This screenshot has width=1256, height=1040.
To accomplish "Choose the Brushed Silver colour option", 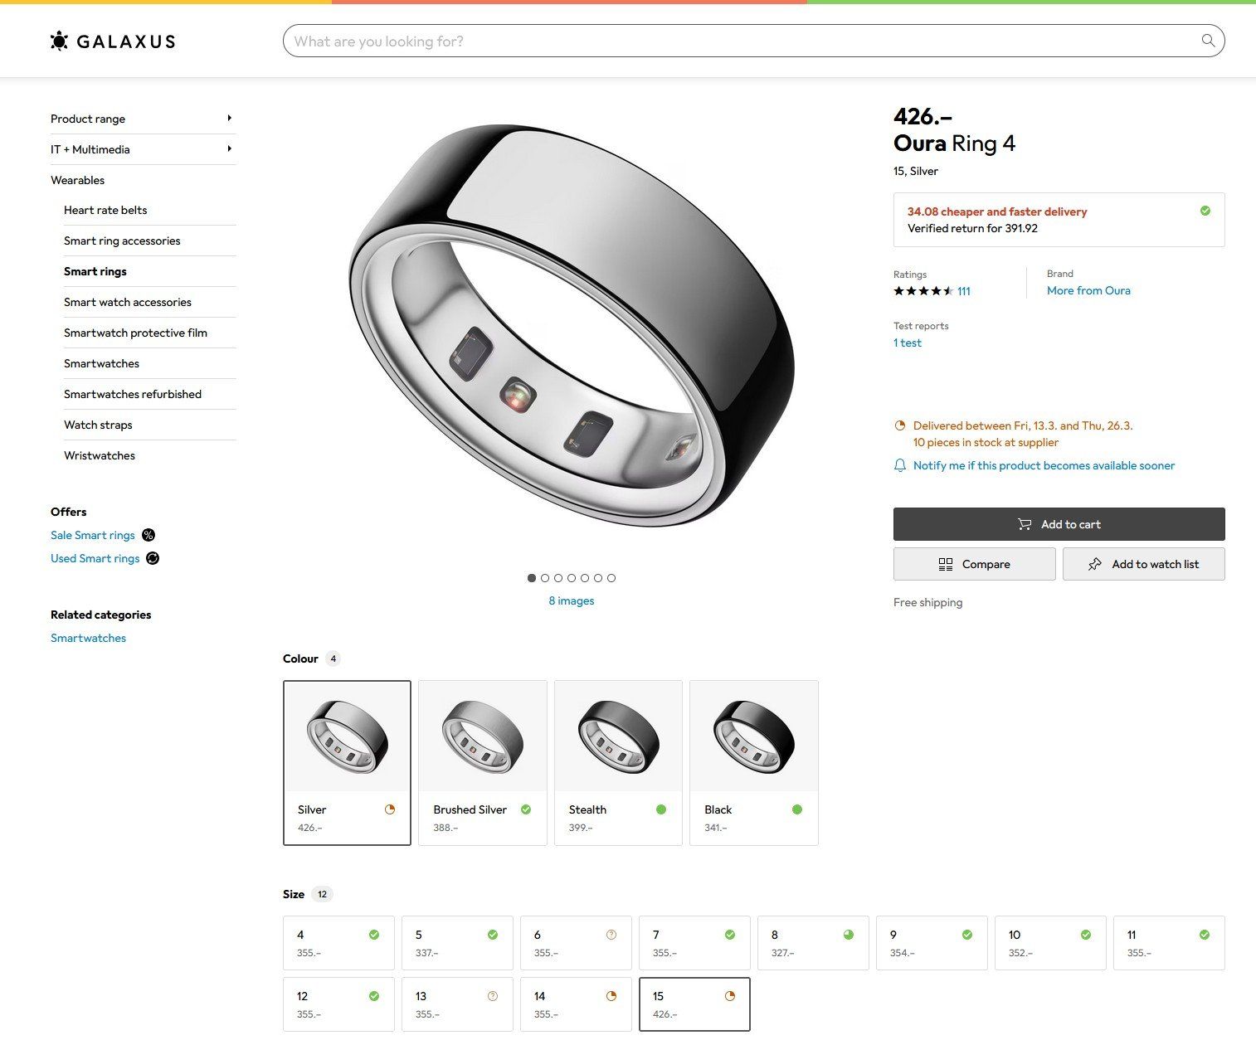I will pos(483,763).
